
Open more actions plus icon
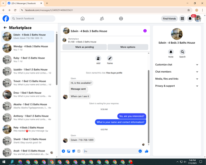pos(63,151)
